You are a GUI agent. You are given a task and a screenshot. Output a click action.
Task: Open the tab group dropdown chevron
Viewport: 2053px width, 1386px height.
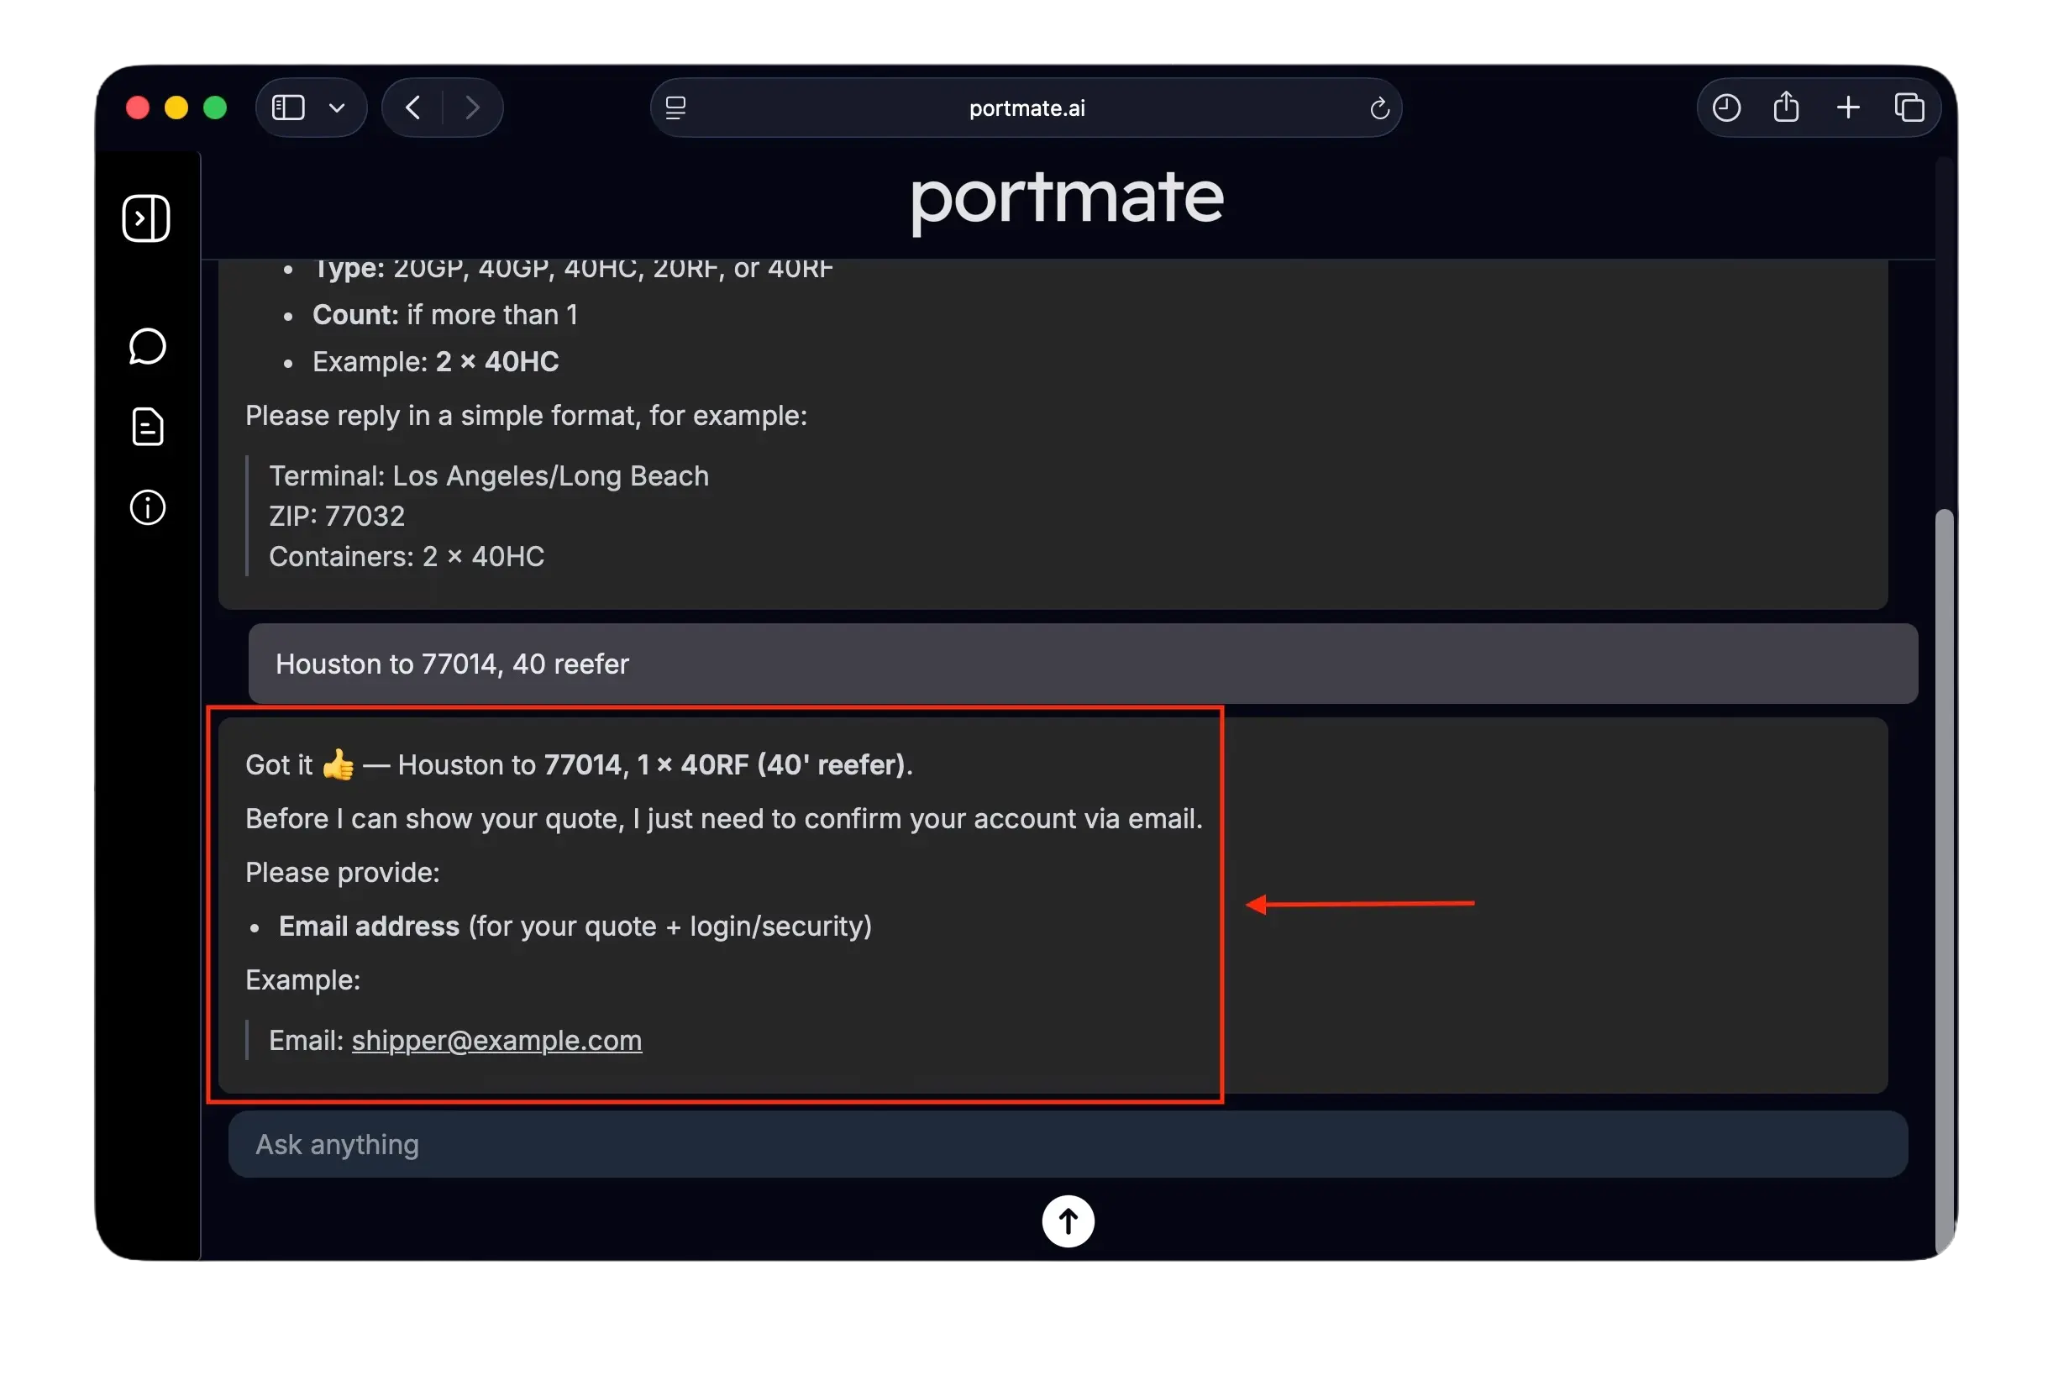click(x=337, y=108)
